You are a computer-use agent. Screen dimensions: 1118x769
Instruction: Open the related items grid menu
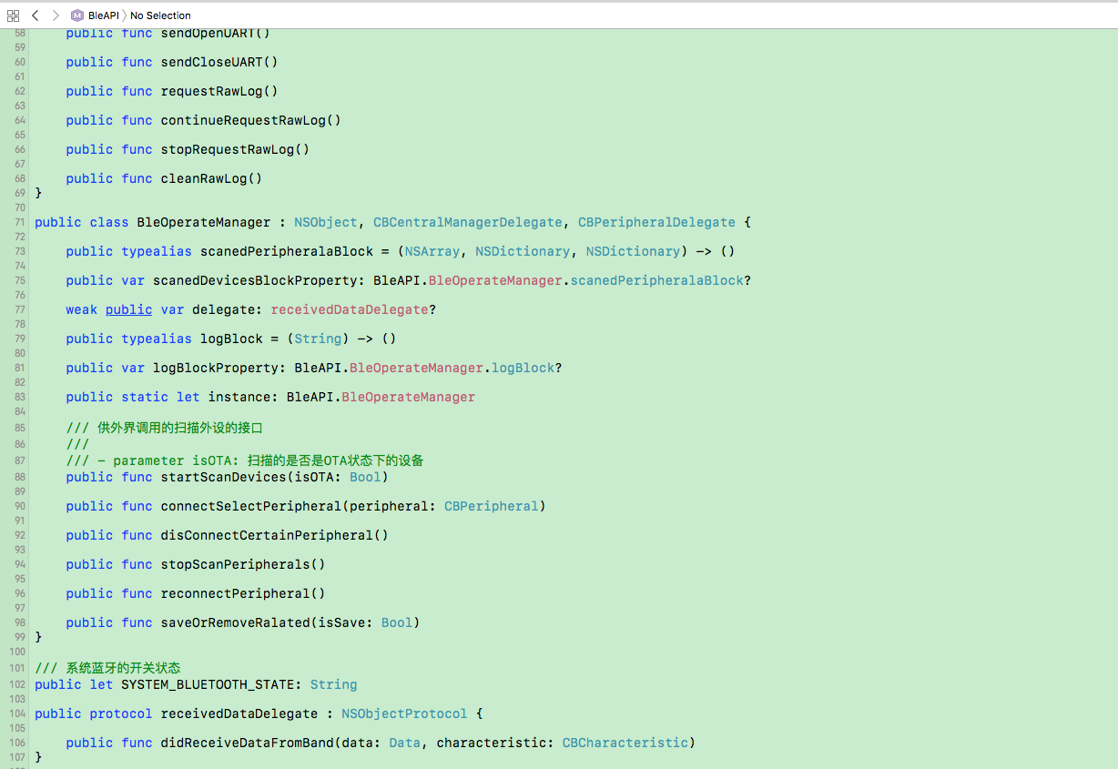(x=13, y=15)
